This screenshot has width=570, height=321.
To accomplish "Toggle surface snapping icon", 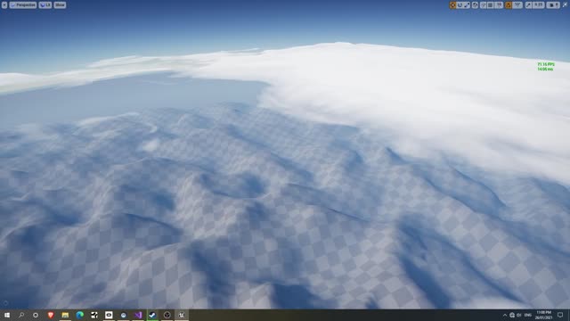I will pos(484,5).
